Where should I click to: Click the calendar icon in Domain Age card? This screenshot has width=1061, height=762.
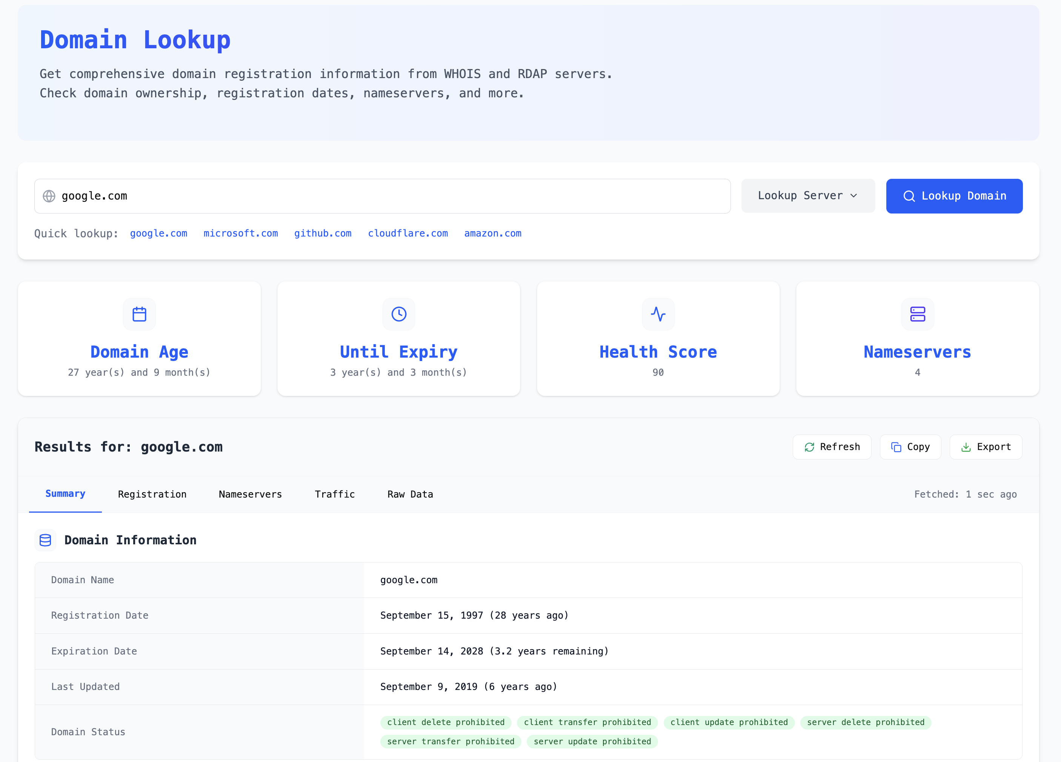click(139, 314)
